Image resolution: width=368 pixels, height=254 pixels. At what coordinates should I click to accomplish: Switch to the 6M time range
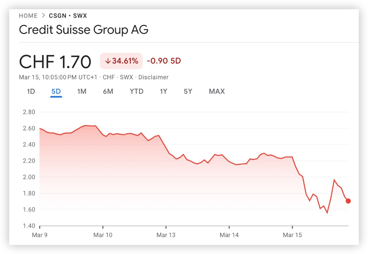point(108,92)
